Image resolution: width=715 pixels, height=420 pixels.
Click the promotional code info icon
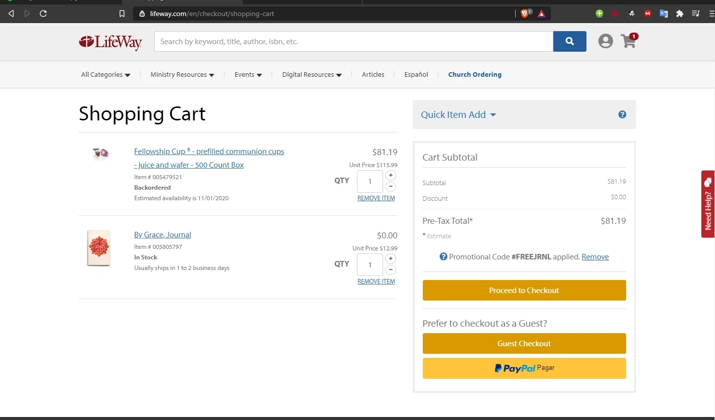pos(443,256)
